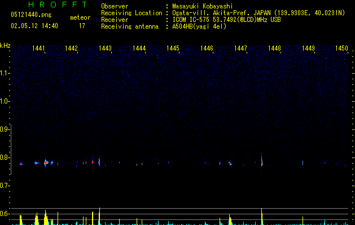This screenshot has width=355, height=225.
Task: Click the HROFFT title text
Action: pyautogui.click(x=58, y=4)
